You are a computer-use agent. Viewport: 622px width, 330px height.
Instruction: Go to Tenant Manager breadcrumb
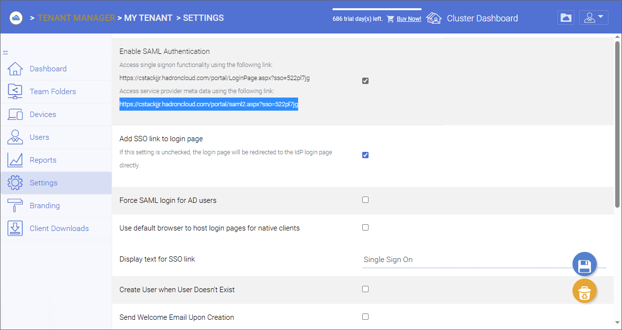76,18
